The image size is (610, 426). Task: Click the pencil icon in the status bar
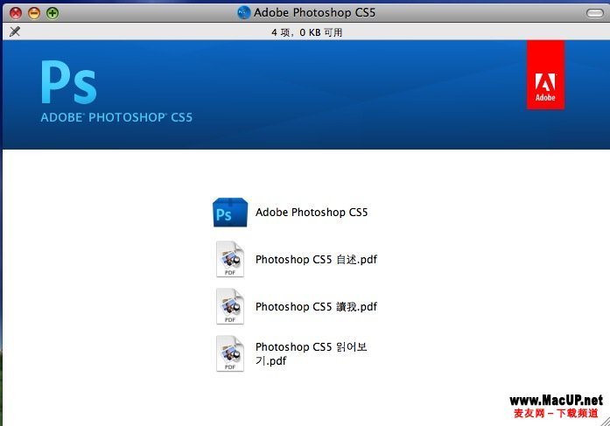click(15, 31)
